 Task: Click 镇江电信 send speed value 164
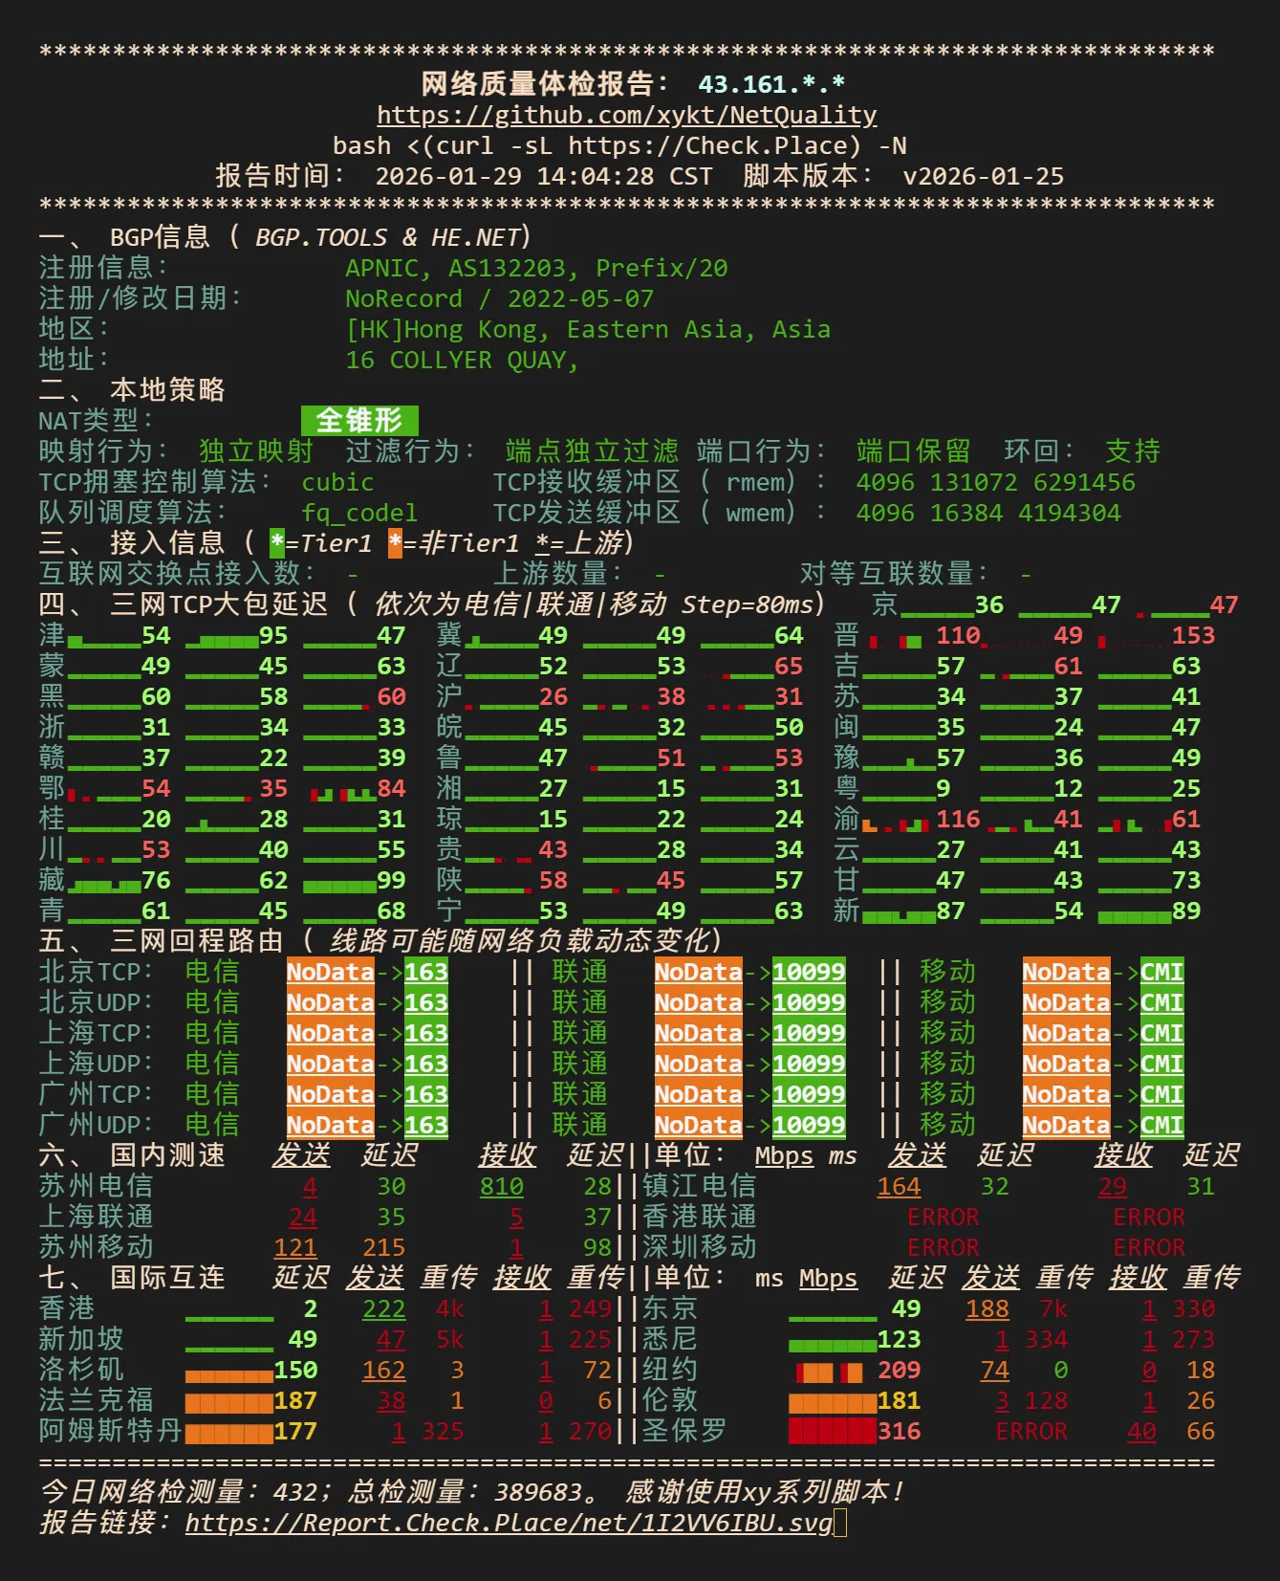(x=899, y=1187)
